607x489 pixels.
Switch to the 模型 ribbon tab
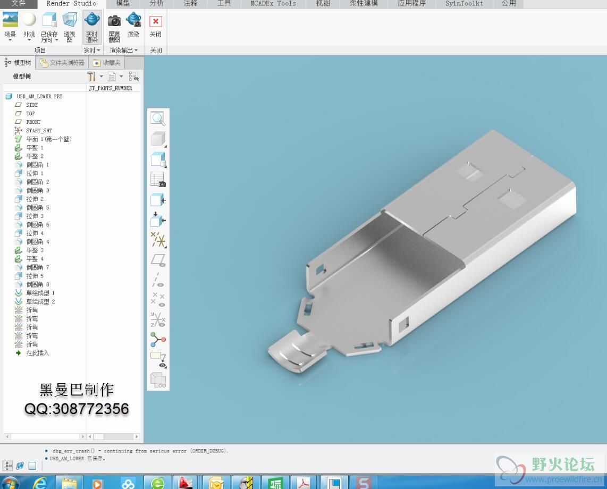(123, 4)
